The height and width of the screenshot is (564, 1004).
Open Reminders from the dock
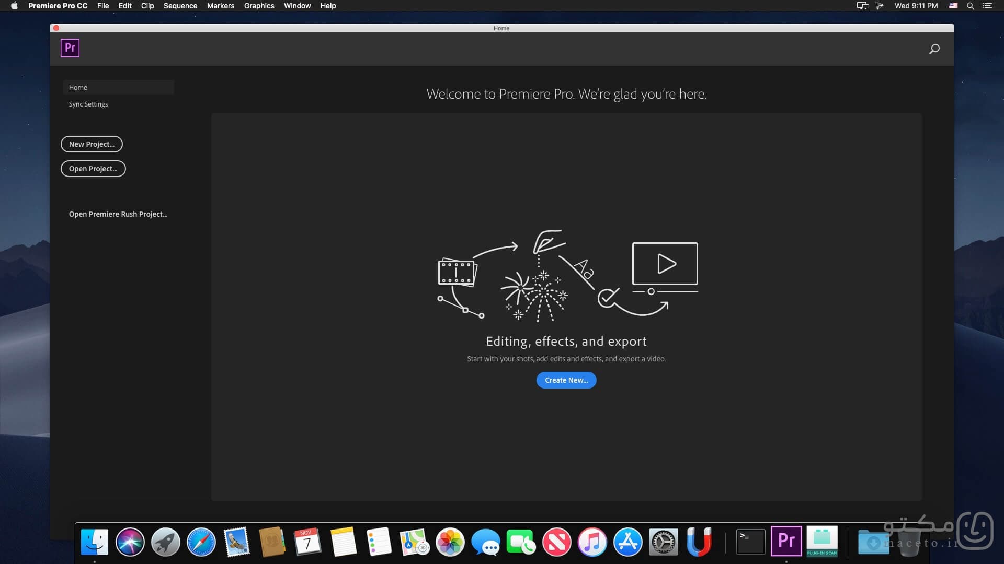(379, 542)
